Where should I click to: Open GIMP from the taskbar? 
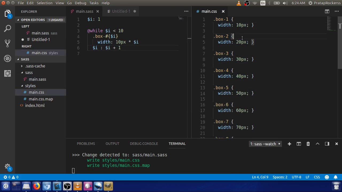pyautogui.click(x=108, y=186)
